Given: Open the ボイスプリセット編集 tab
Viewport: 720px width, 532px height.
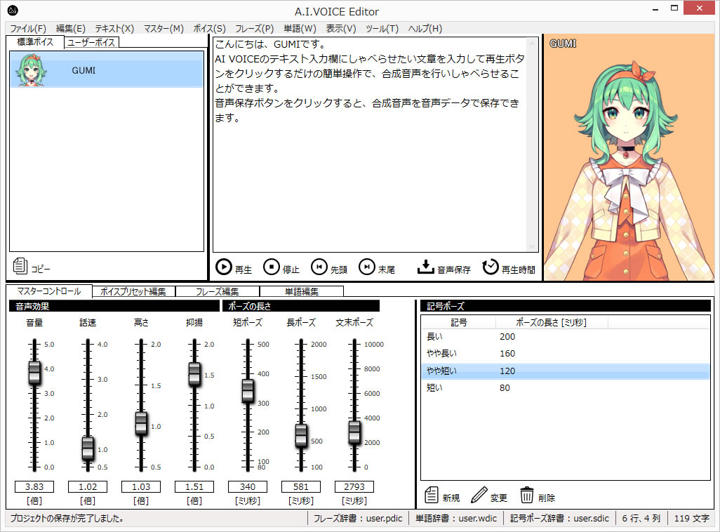Looking at the screenshot, I should tap(133, 292).
